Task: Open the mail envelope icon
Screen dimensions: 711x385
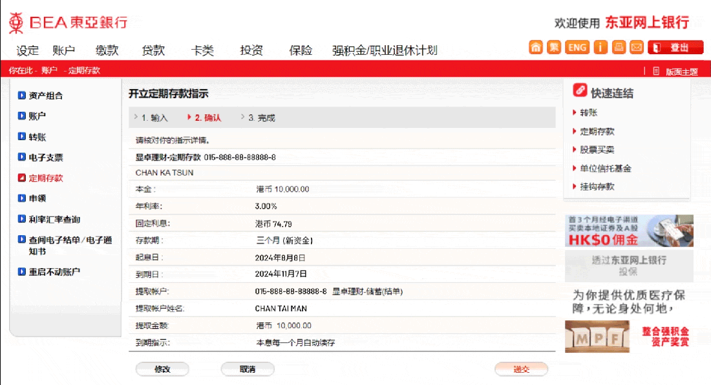Action: click(x=637, y=47)
